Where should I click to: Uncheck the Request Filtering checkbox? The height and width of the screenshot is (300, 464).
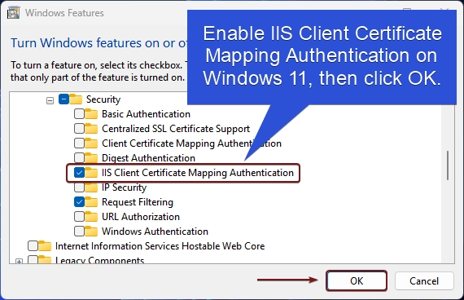coord(79,202)
